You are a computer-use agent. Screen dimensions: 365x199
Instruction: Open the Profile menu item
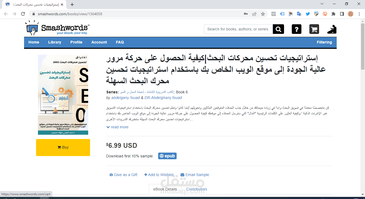[76, 42]
